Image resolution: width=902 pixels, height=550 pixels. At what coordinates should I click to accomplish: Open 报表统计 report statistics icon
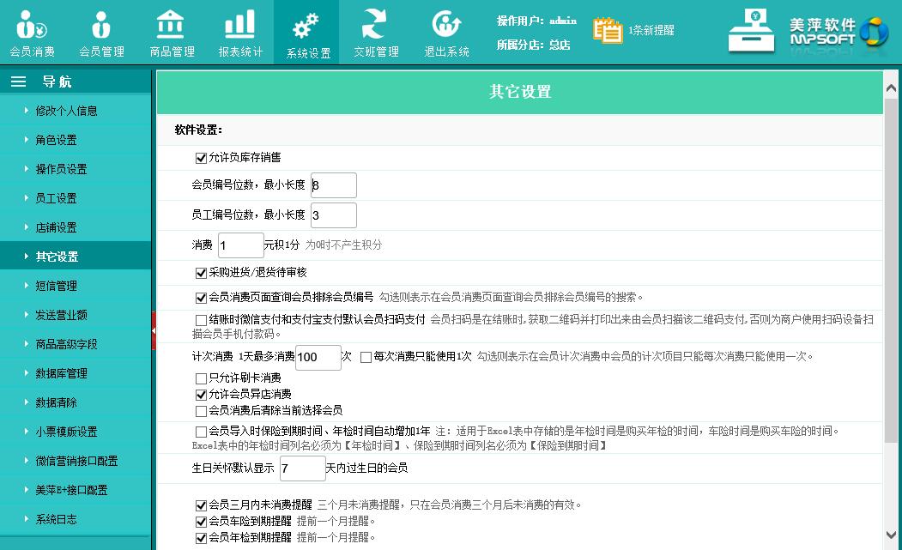click(x=240, y=25)
